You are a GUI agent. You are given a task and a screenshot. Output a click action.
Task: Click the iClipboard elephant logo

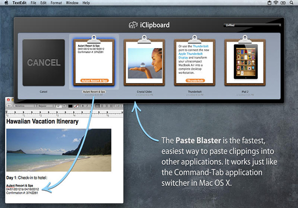[x=133, y=25]
